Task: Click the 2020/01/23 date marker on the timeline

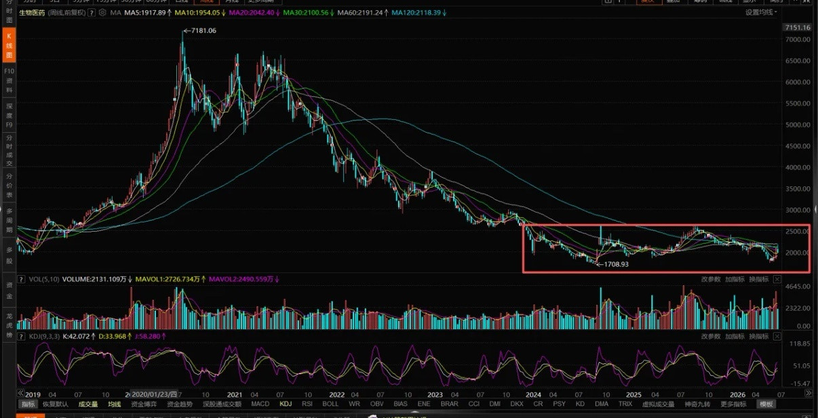Action: (x=153, y=394)
